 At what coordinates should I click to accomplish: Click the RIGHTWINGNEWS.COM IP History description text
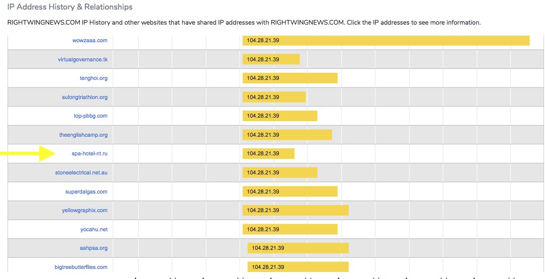[244, 23]
